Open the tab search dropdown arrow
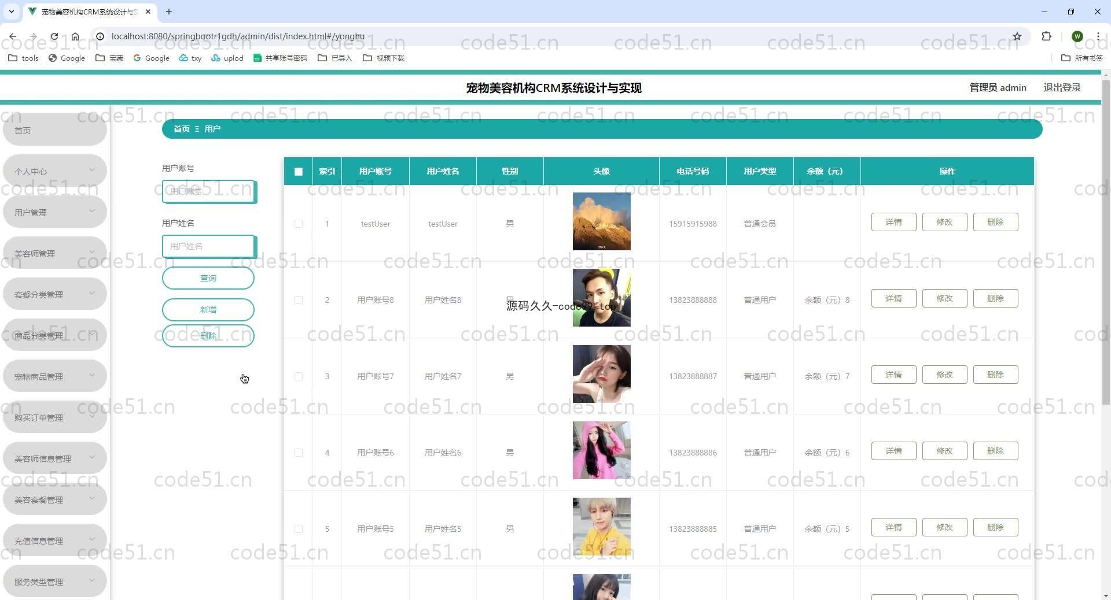1111x600 pixels. tap(11, 12)
